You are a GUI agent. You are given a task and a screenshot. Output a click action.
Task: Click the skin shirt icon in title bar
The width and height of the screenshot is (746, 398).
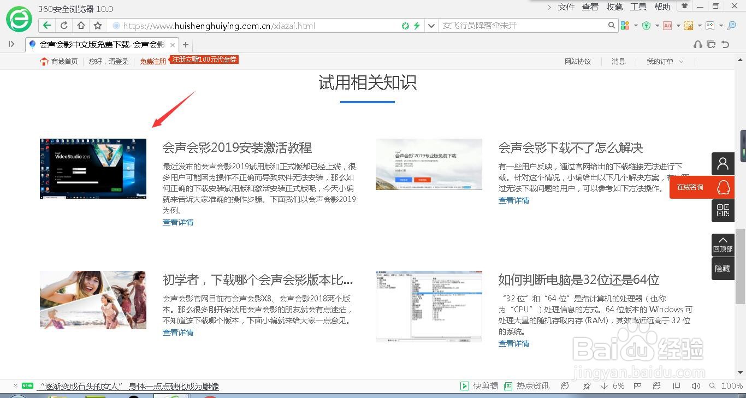point(684,6)
